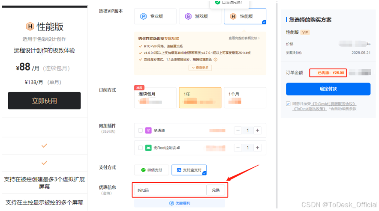The image size is (379, 211).
Task: Click the orange H logo beside the large 性能版 heading
Action: (30, 26)
